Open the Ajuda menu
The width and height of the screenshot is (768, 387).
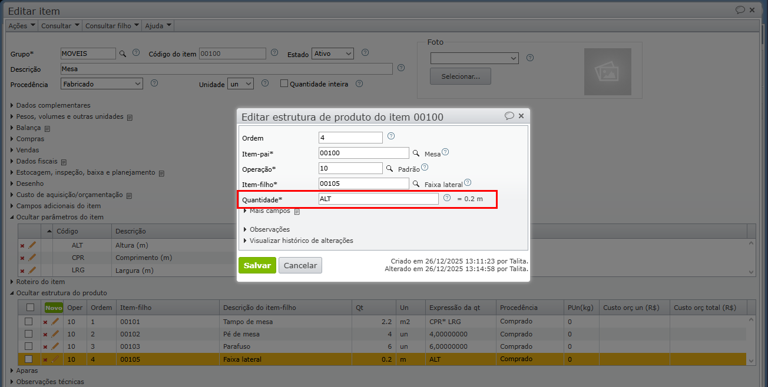(158, 26)
